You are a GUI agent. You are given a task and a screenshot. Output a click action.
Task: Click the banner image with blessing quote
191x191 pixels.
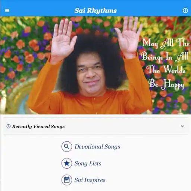click(95, 65)
